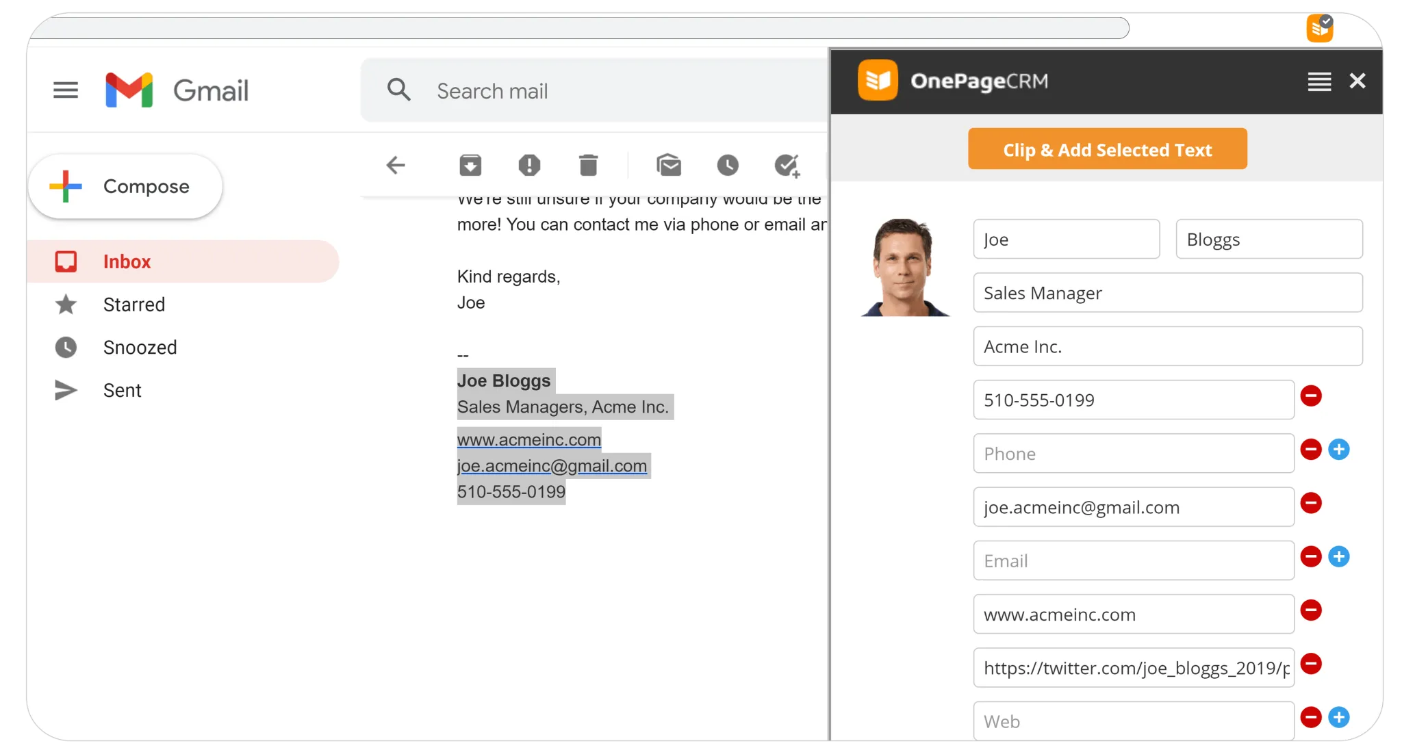Report email as spam

coord(529,165)
